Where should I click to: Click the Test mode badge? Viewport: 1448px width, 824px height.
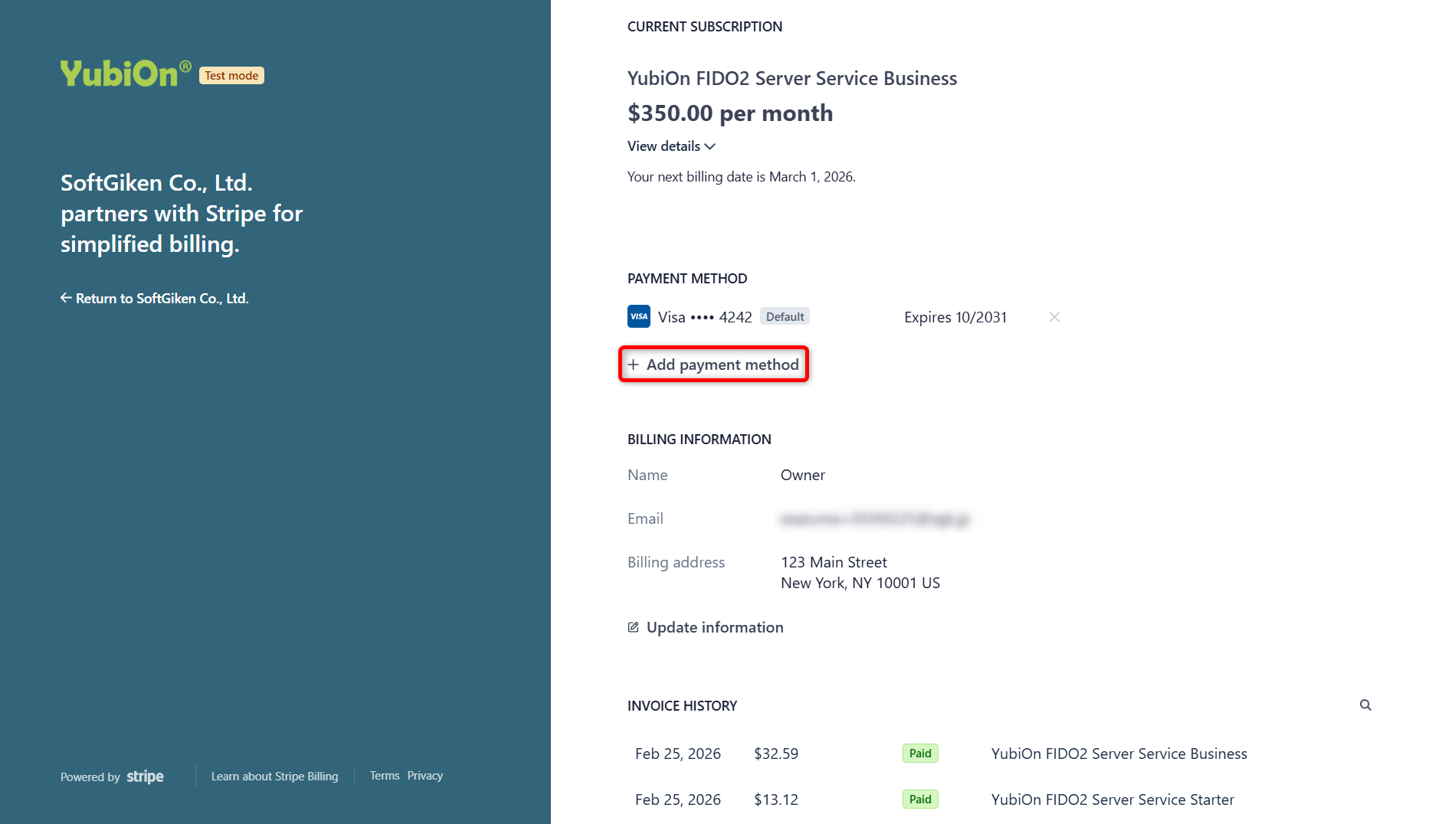coord(231,76)
